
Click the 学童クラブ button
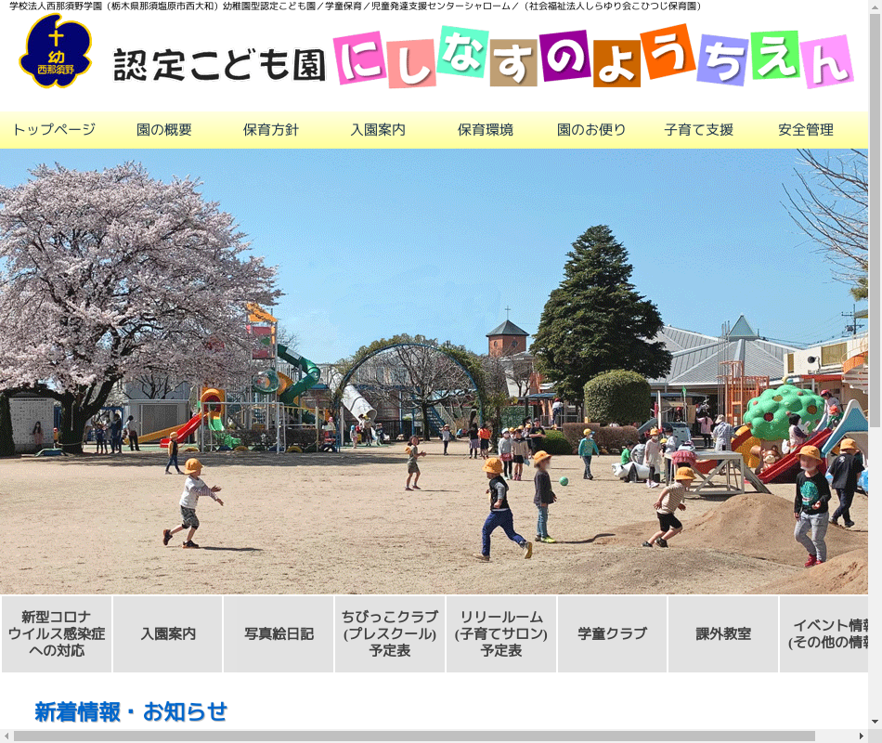[x=612, y=634]
